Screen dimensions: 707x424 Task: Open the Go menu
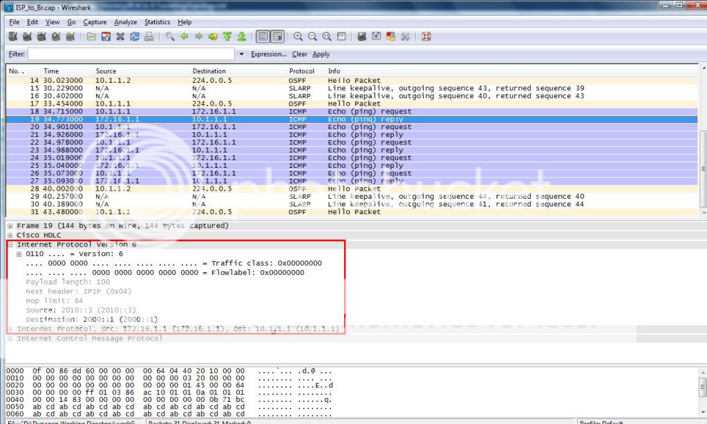71,22
